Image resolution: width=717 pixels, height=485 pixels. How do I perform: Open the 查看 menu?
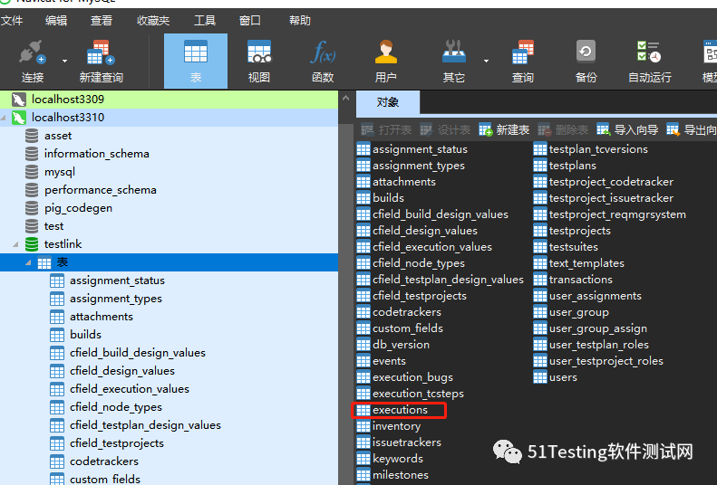click(101, 21)
